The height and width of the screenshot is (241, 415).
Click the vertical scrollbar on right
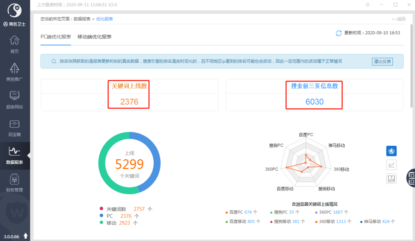pyautogui.click(x=412, y=66)
